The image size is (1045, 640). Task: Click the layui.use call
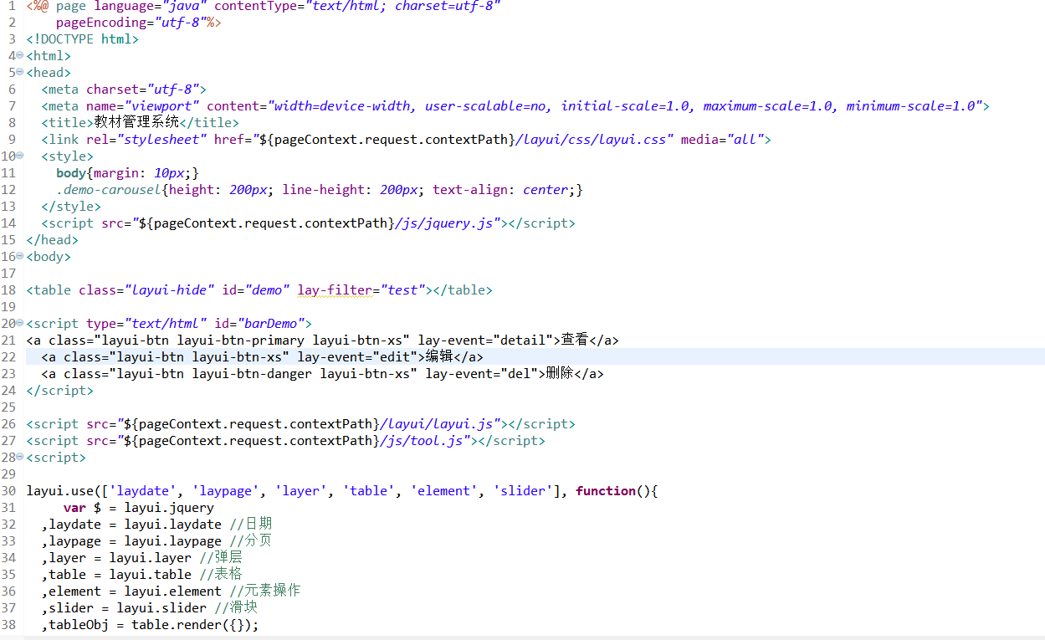coord(59,491)
